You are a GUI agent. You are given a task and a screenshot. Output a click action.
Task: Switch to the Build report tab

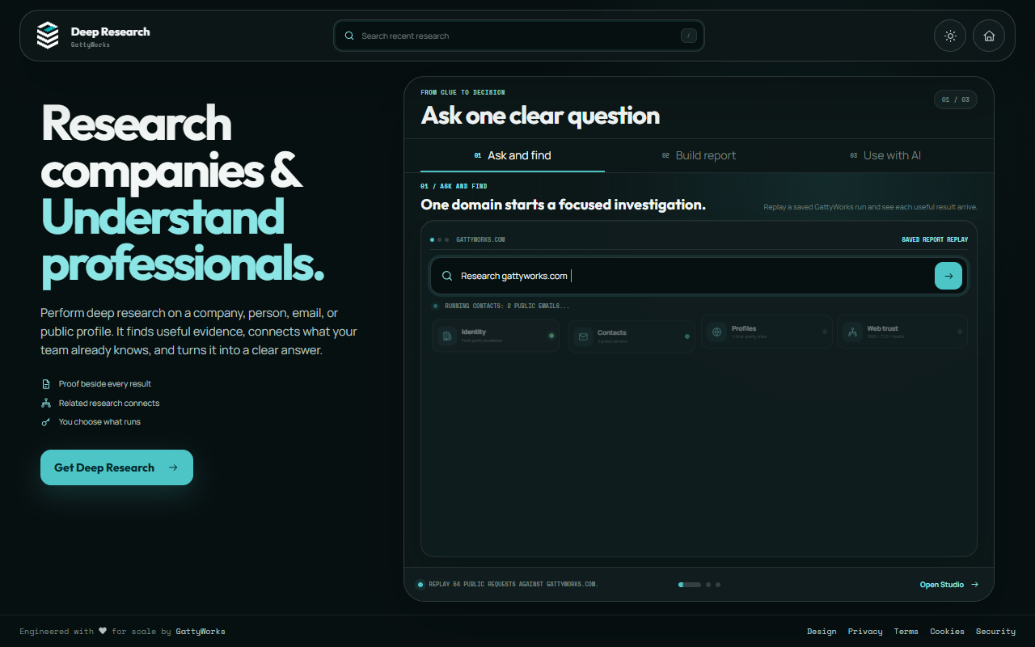coord(699,155)
